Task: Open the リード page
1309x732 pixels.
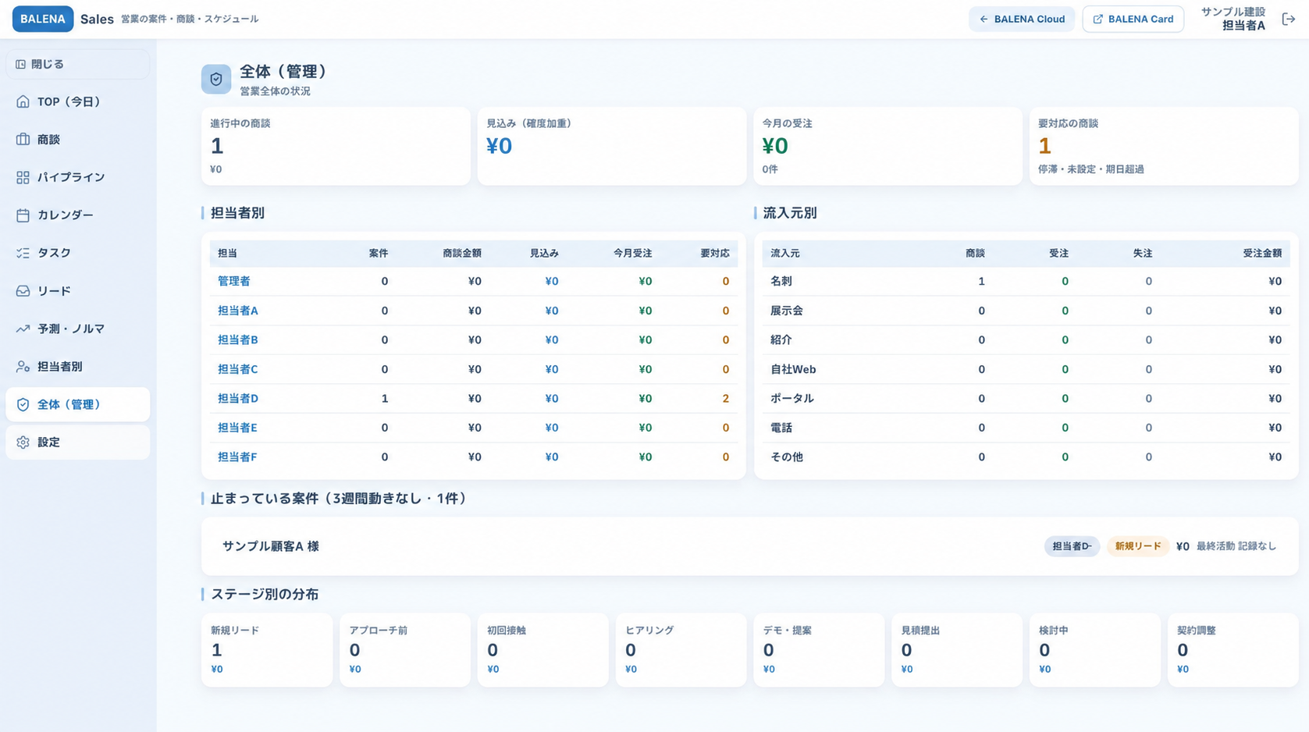Action: click(77, 291)
